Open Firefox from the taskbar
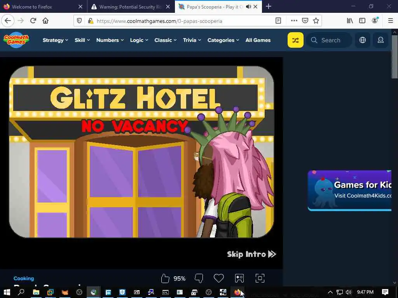398x298 pixels. pyautogui.click(x=237, y=292)
